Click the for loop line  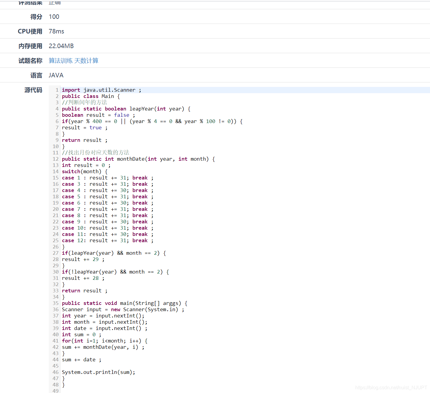(x=105, y=341)
